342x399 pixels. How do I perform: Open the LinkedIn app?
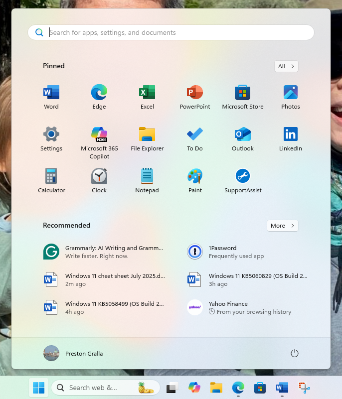tap(291, 139)
